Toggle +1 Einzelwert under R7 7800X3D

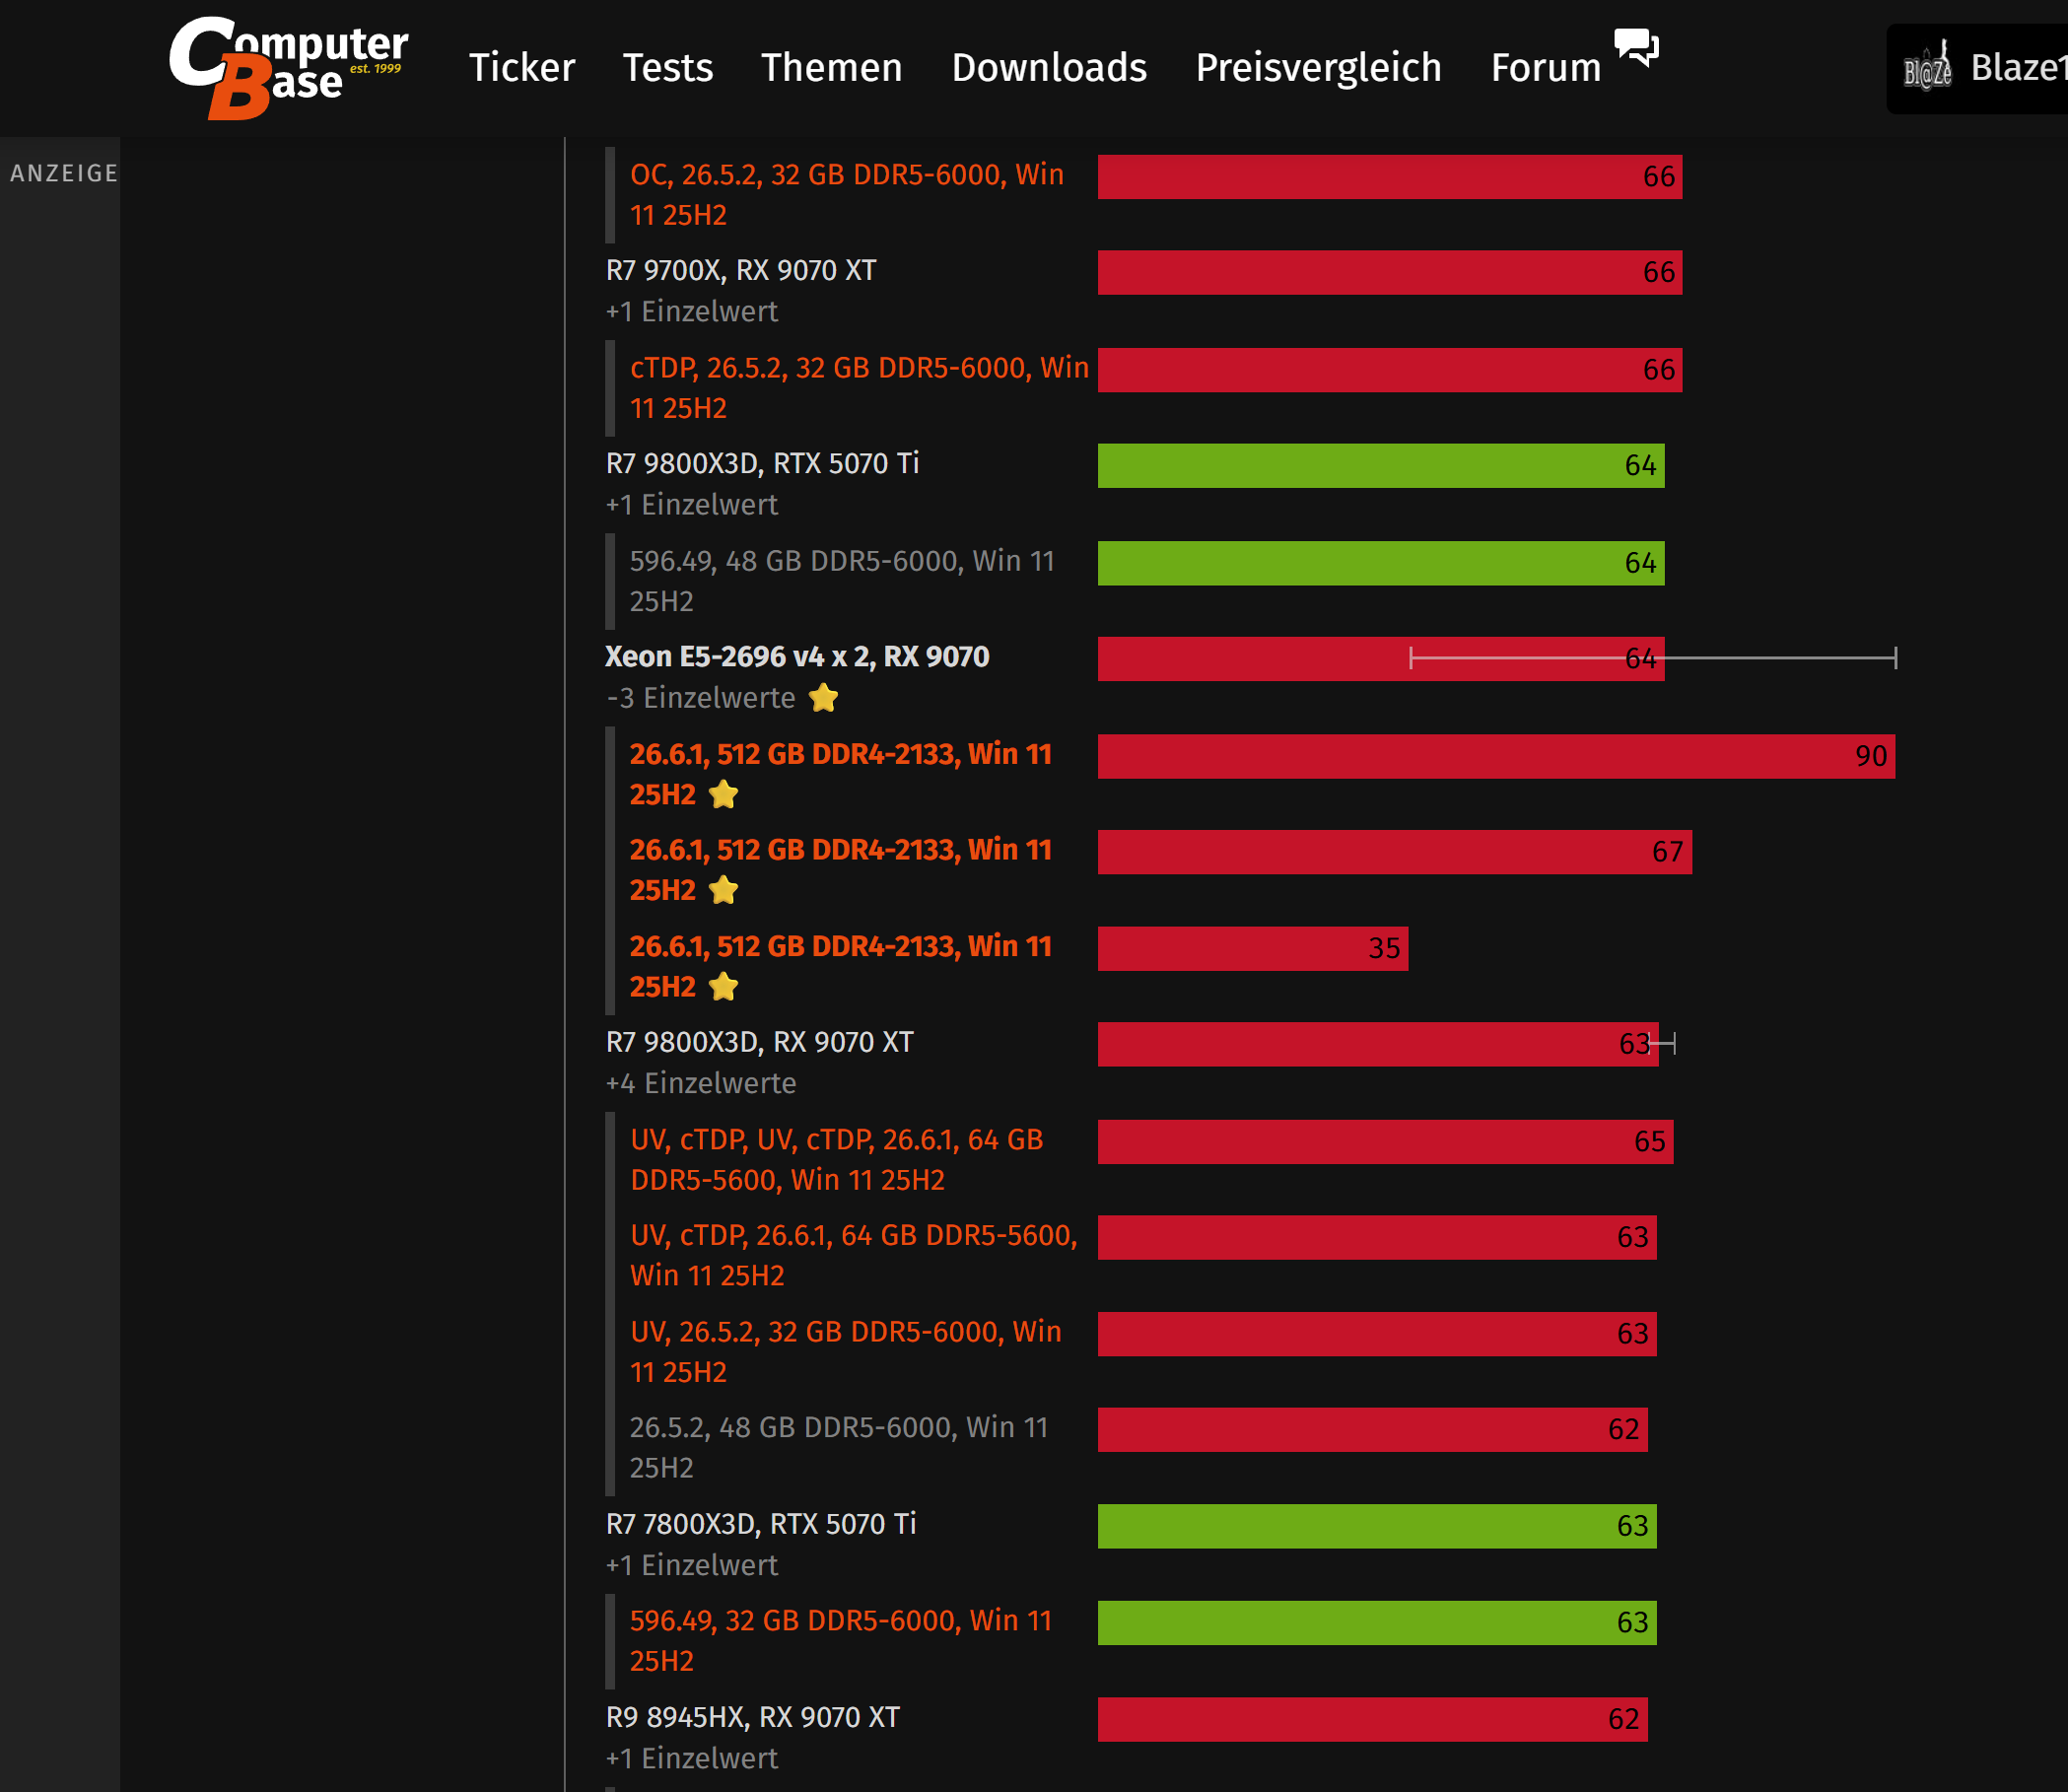[x=692, y=1565]
